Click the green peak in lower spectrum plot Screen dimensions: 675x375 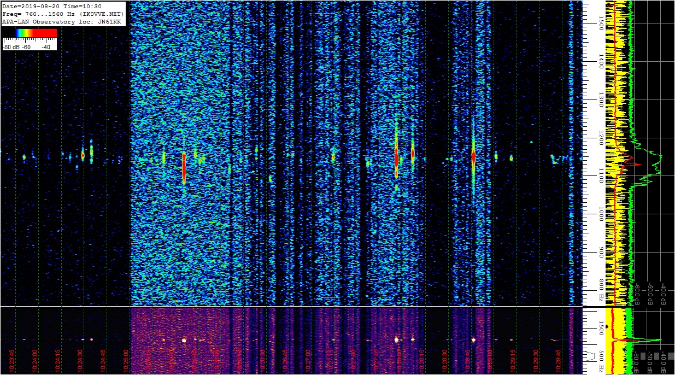[x=648, y=340]
